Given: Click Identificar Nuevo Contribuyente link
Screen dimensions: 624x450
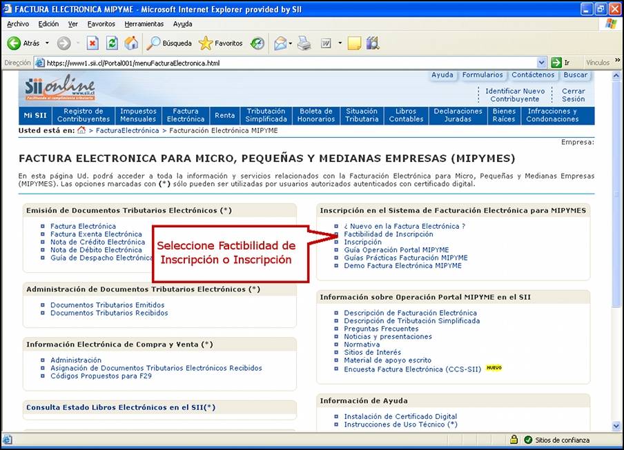Looking at the screenshot, I should [x=515, y=95].
